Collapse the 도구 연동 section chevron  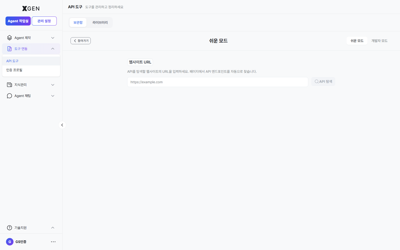point(53,49)
